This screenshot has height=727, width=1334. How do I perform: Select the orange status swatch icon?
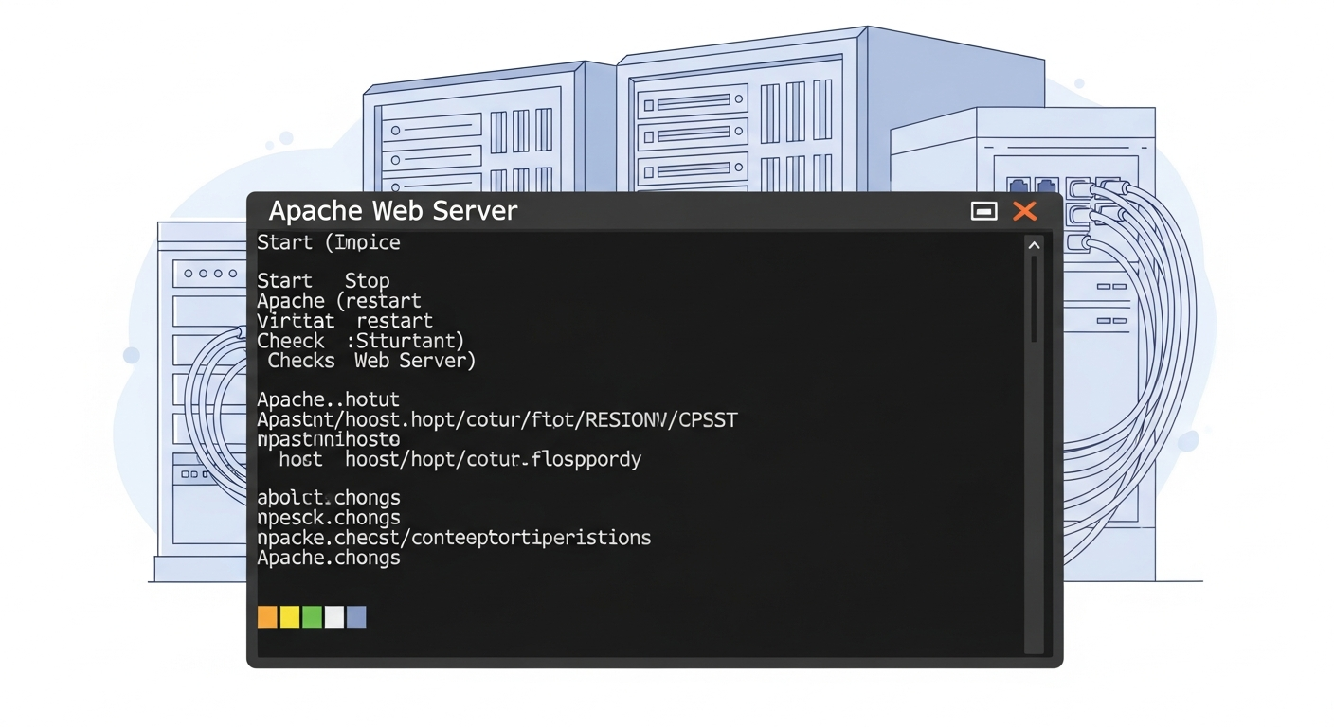(266, 616)
